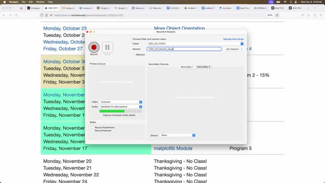Click into the Session name text field
Image resolution: width=325 pixels, height=183 pixels.
(184, 49)
